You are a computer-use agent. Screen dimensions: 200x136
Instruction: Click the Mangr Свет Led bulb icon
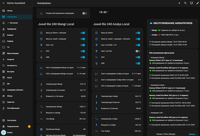(x=41, y=45)
